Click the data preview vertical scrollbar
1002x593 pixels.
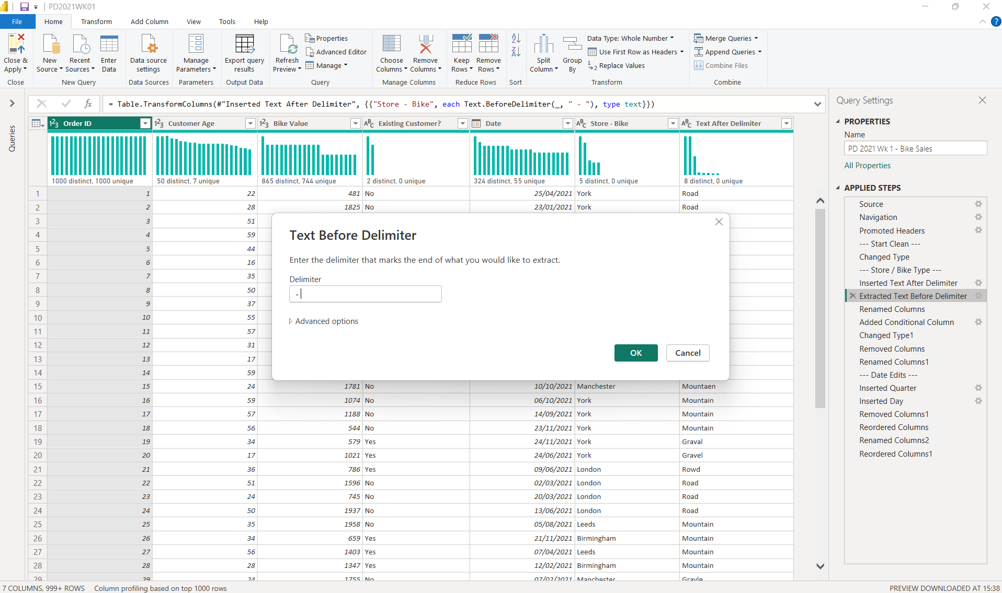[x=819, y=308]
